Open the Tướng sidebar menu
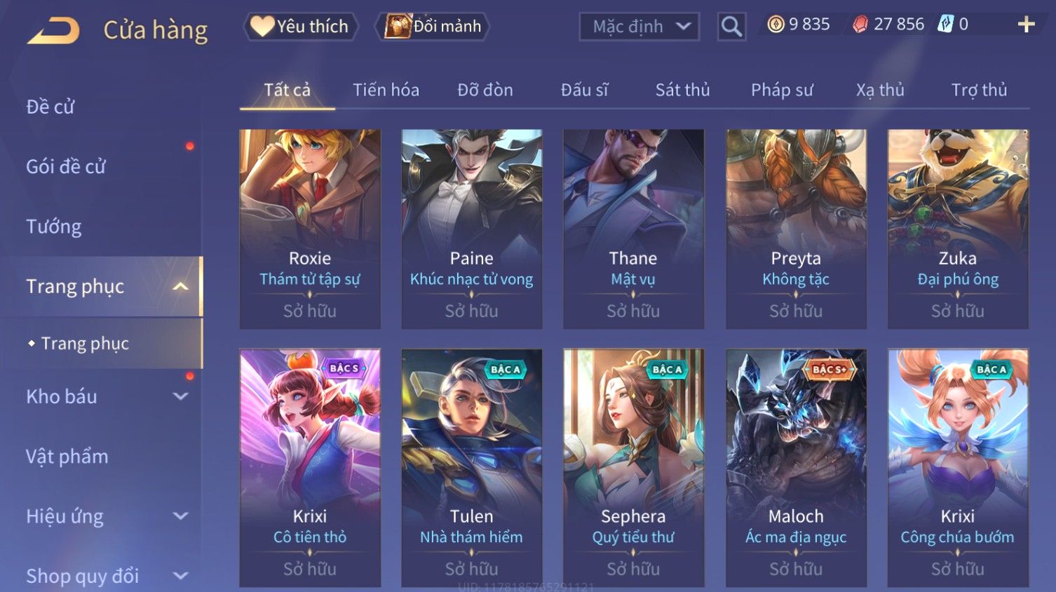The width and height of the screenshot is (1056, 592). click(x=54, y=227)
